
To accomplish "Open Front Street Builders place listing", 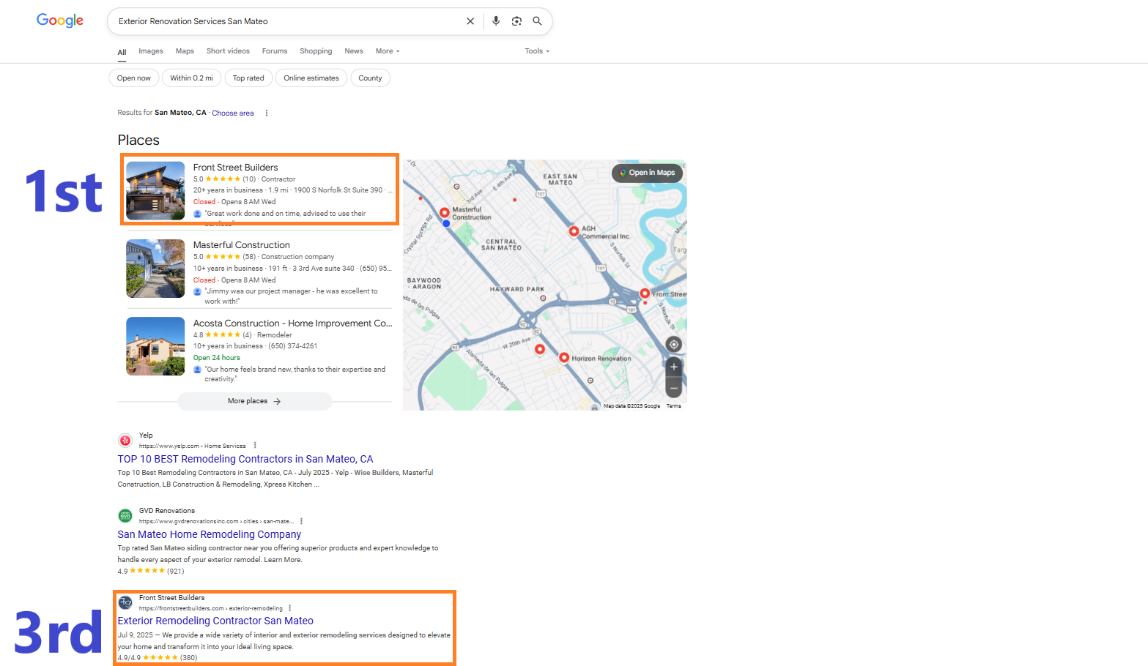I will [235, 168].
